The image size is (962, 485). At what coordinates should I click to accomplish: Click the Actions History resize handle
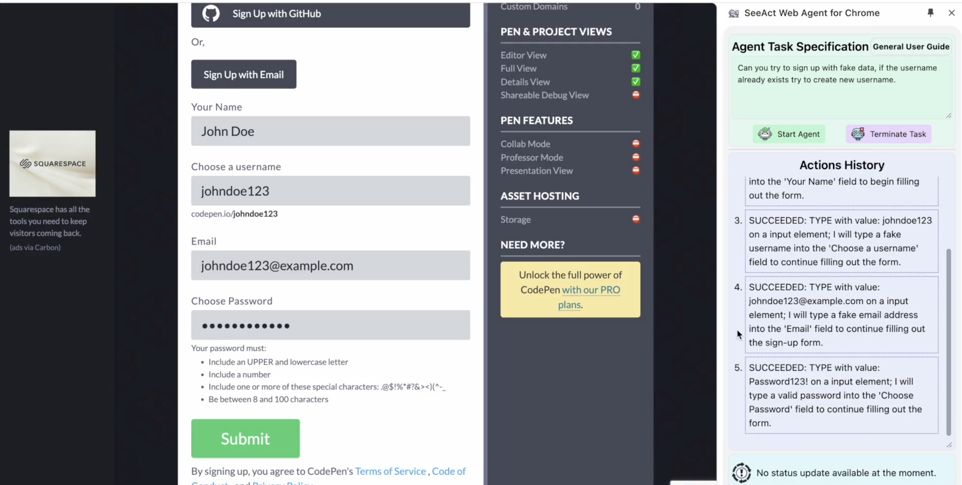(x=949, y=445)
